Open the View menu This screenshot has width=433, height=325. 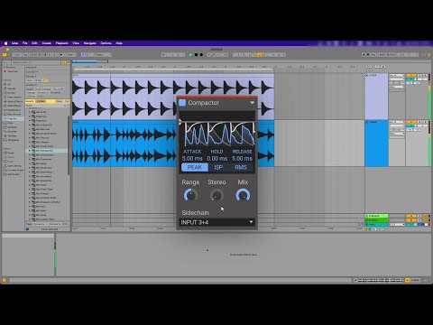pyautogui.click(x=76, y=43)
